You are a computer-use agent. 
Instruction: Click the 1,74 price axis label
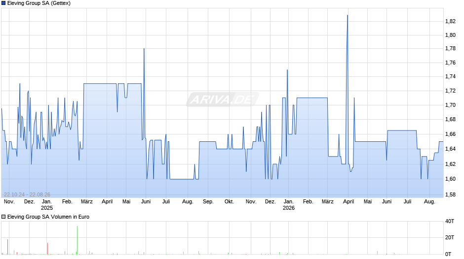450,76
